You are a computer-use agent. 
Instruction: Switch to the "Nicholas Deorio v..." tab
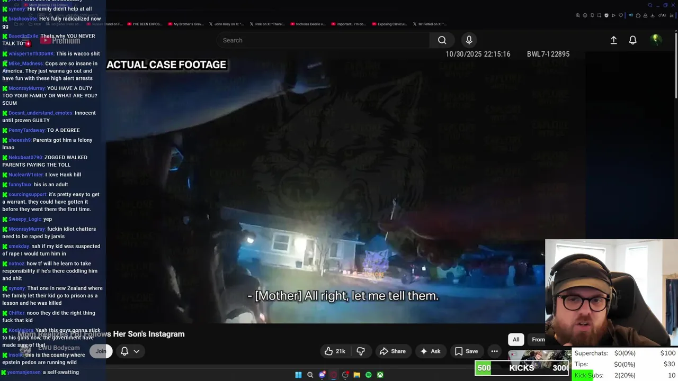point(309,24)
